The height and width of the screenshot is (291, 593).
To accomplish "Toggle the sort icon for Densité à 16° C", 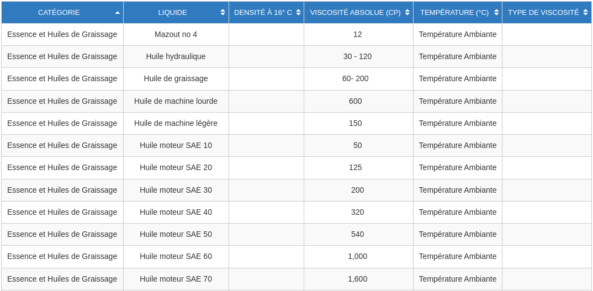I will point(298,13).
